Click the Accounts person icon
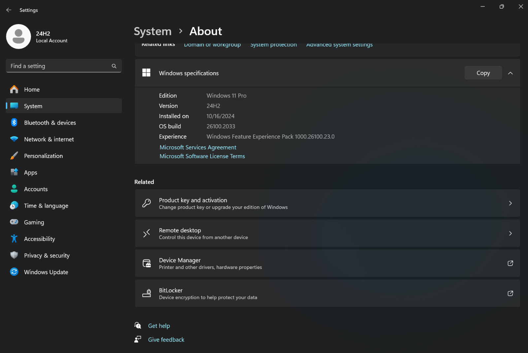This screenshot has width=528, height=353. [14, 189]
